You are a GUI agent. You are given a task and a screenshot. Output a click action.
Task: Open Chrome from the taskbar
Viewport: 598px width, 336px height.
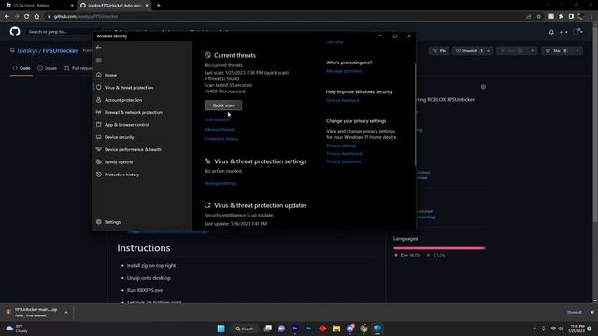(363, 329)
